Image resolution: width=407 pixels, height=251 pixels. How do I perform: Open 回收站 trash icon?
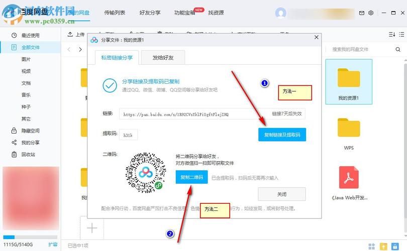pos(14,155)
